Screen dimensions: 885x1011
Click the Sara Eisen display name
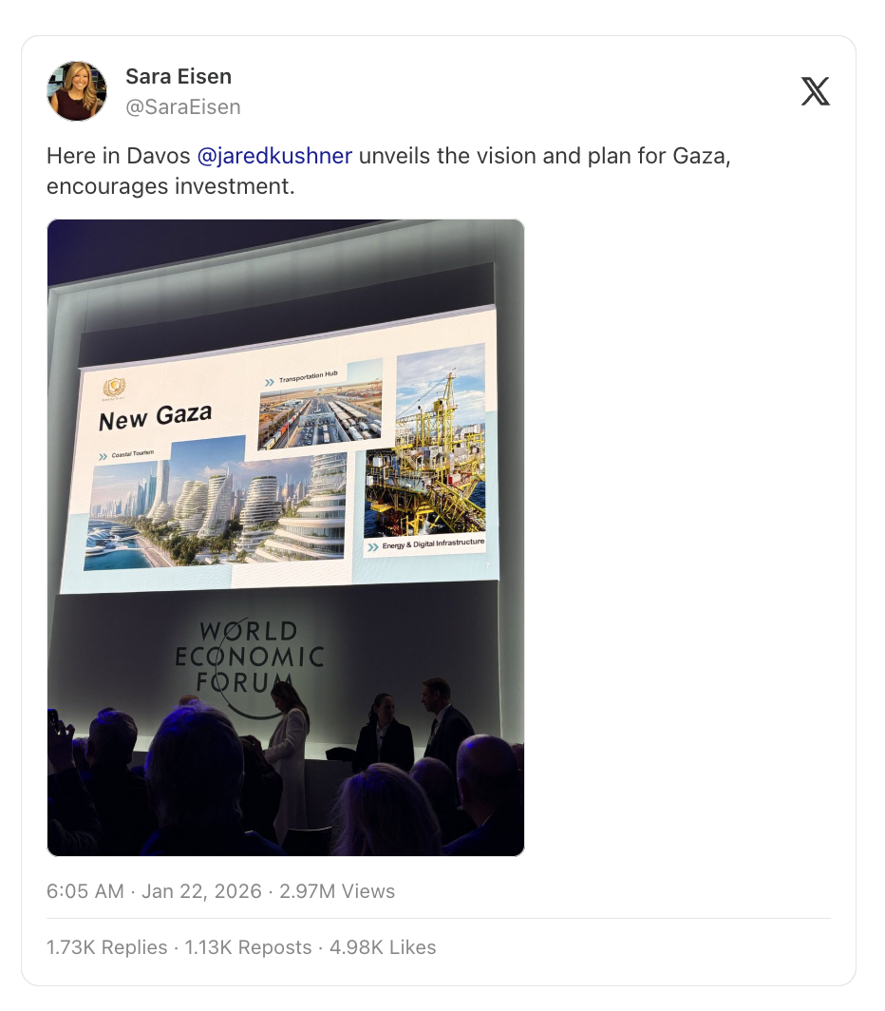(178, 76)
